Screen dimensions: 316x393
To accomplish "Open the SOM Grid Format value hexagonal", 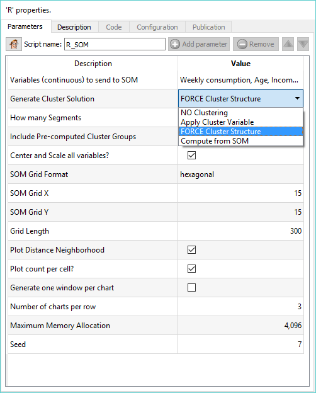I will [240, 174].
